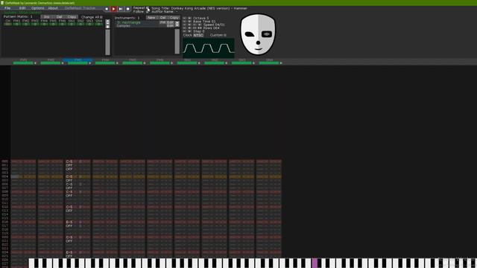Move the selected instrument up in the list
Viewport: 477px width, 268px height.
pyautogui.click(x=177, y=22)
